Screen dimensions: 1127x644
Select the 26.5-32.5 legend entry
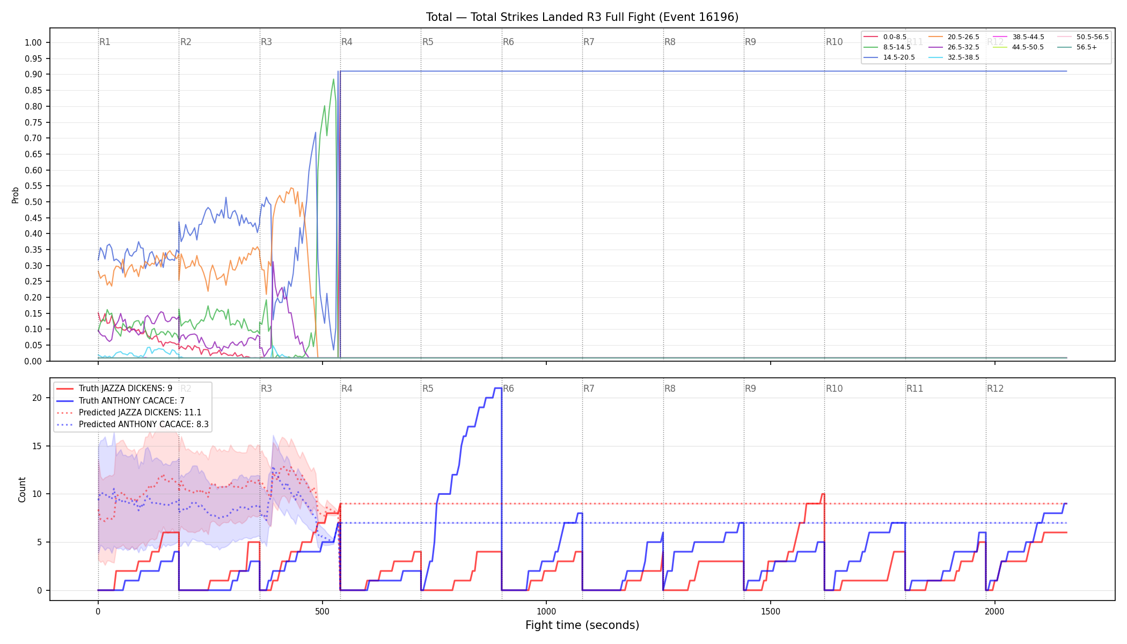pos(954,47)
